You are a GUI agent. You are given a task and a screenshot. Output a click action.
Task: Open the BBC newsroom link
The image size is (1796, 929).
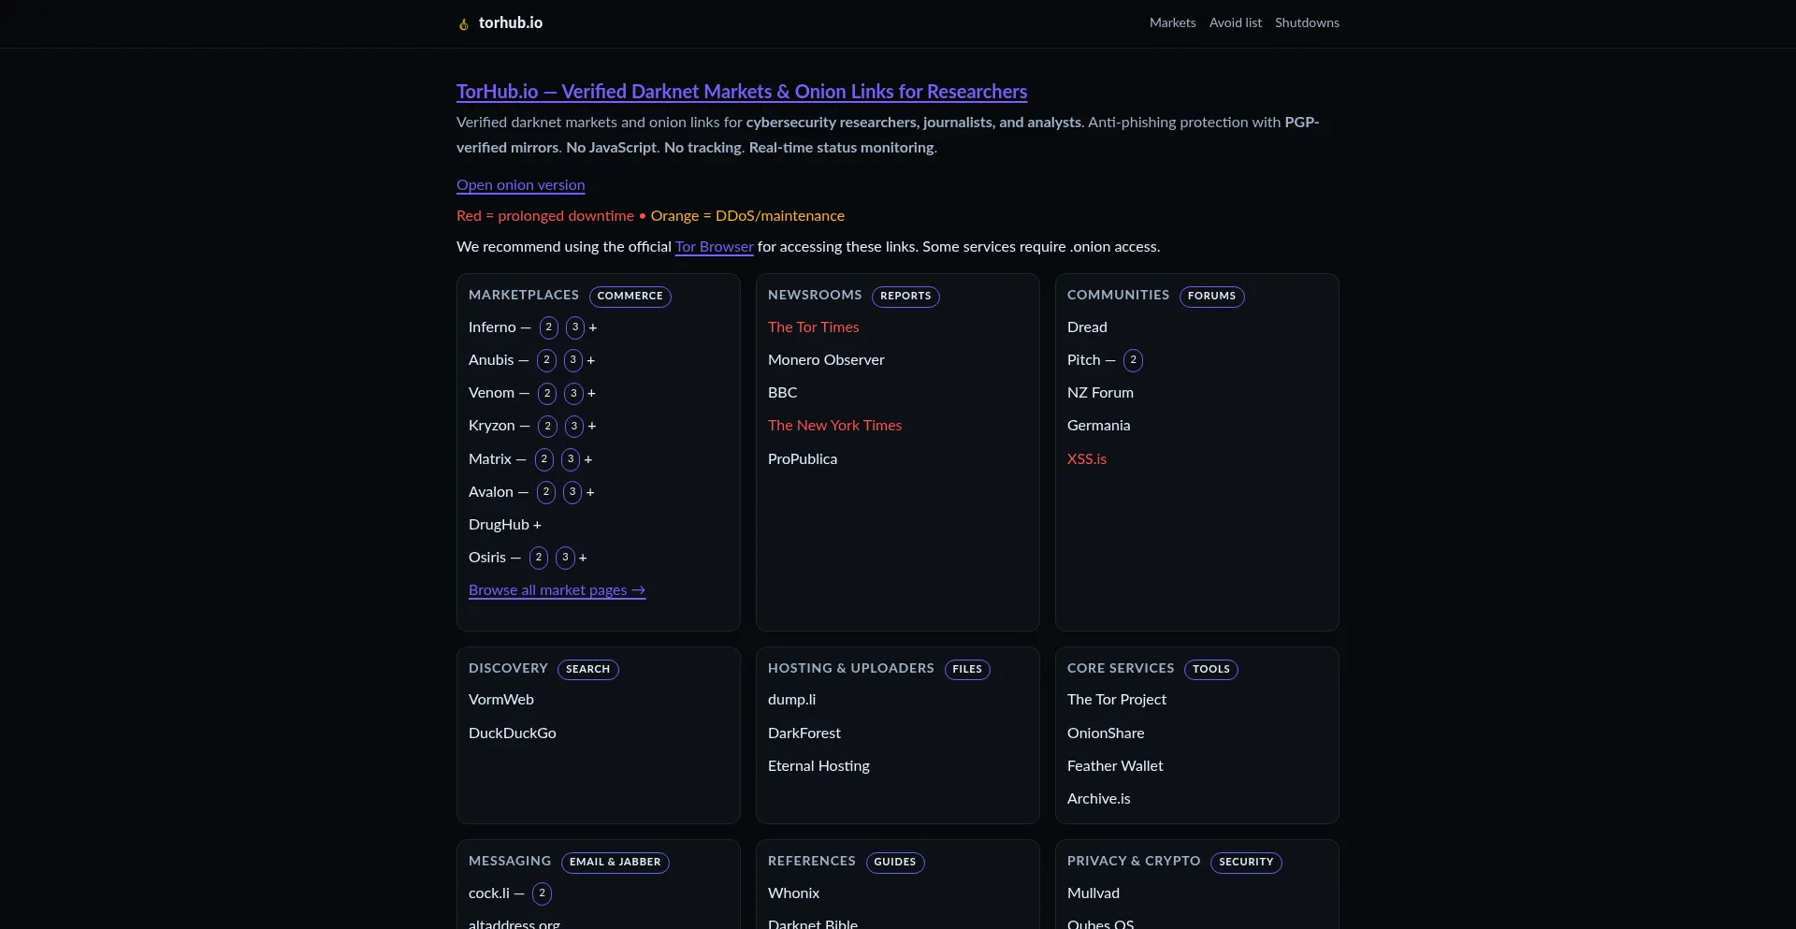(x=783, y=393)
